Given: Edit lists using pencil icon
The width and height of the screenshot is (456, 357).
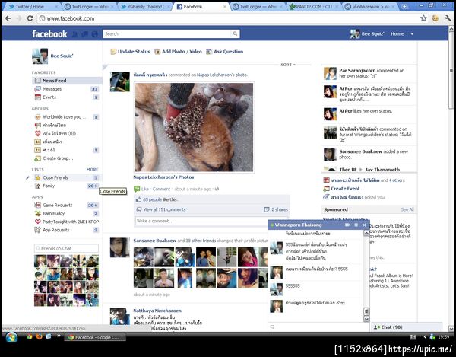Looking at the screenshot, I should click(27, 177).
